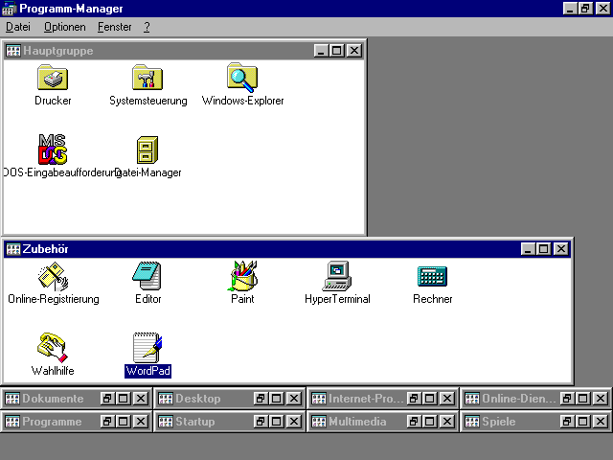This screenshot has height=460, width=613.
Task: Click the Desktop group title
Action: (x=198, y=399)
